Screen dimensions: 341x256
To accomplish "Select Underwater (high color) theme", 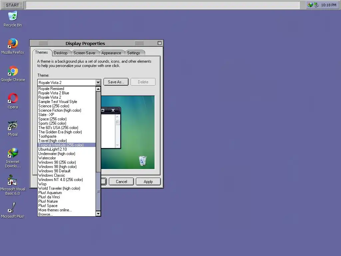I will coord(67,154).
